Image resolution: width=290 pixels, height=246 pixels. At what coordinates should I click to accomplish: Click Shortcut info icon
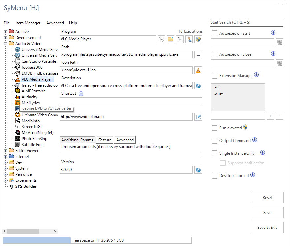81,94
